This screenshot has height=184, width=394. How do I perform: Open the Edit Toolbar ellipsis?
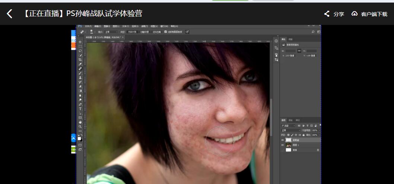click(80, 131)
